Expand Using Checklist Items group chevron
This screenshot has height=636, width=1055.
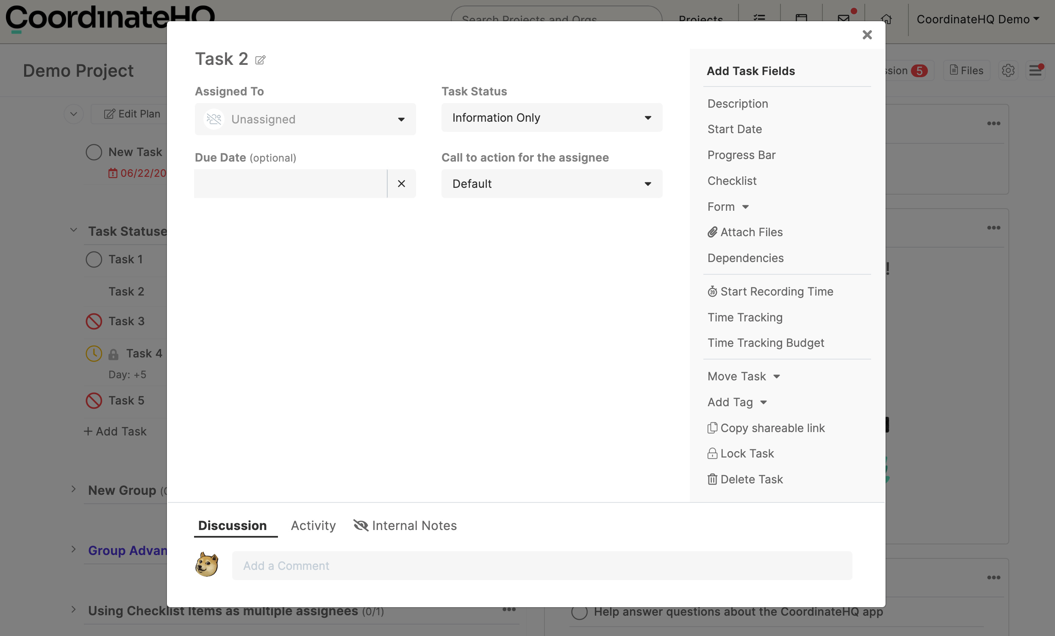(x=74, y=609)
